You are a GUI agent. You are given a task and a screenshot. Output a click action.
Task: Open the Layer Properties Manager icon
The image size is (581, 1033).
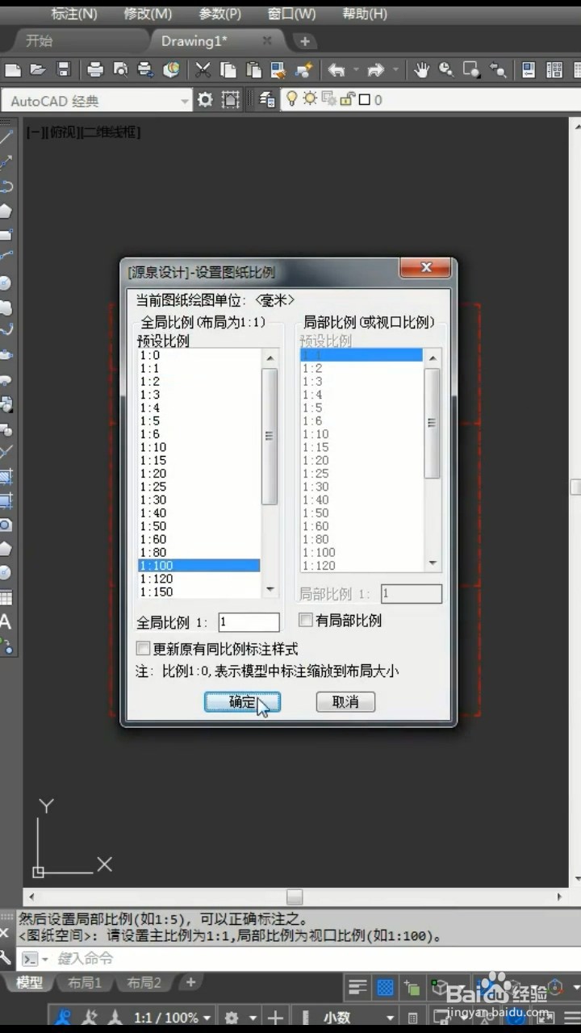pyautogui.click(x=265, y=99)
